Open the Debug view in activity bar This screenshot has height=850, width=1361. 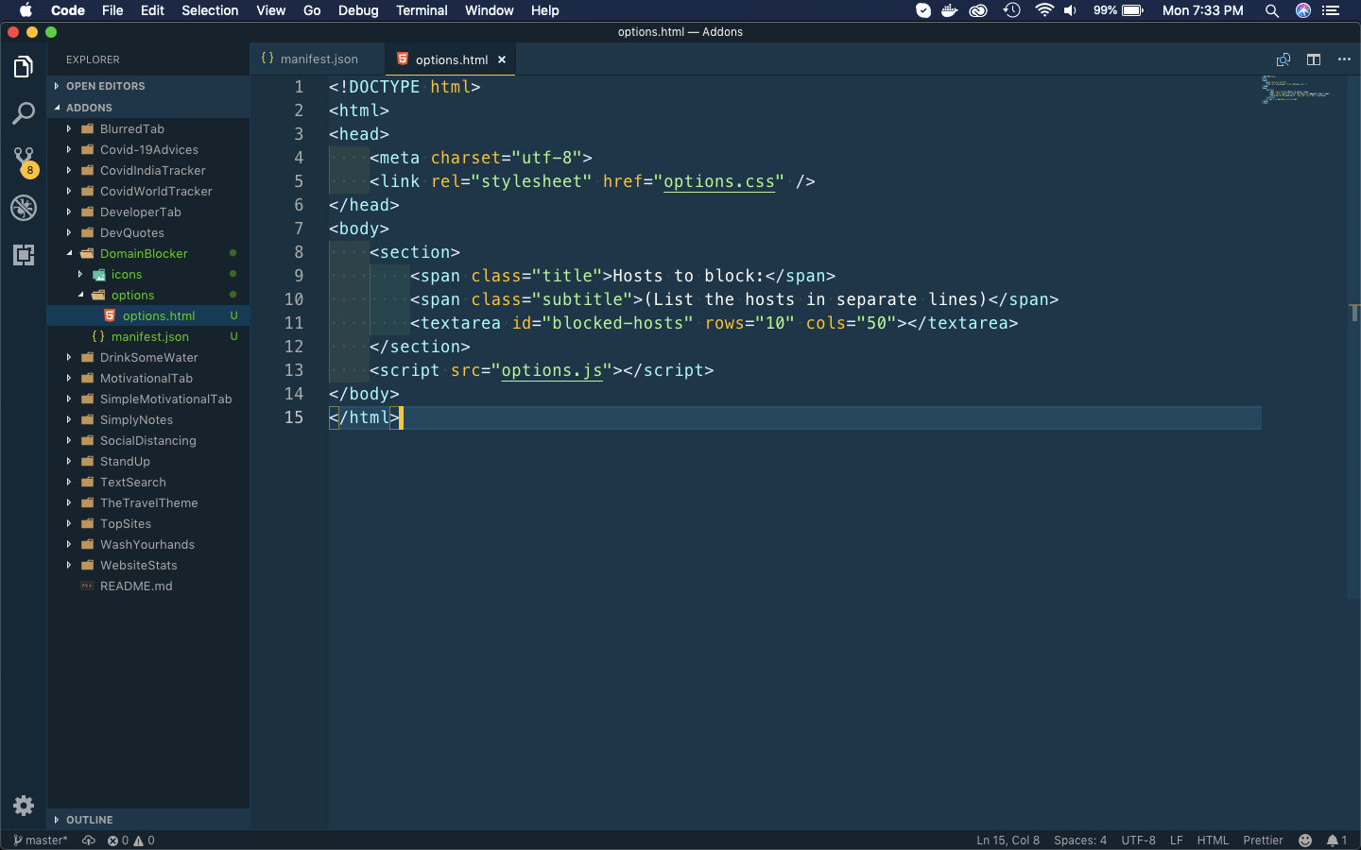(24, 208)
